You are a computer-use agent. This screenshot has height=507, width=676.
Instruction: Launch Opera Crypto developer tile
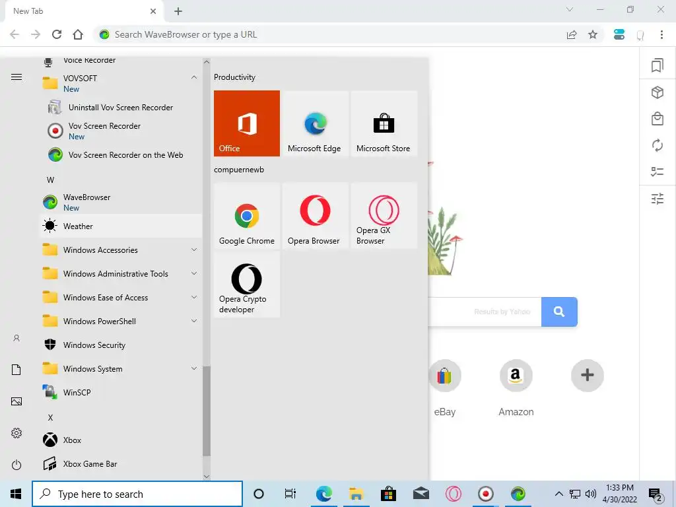pyautogui.click(x=247, y=285)
